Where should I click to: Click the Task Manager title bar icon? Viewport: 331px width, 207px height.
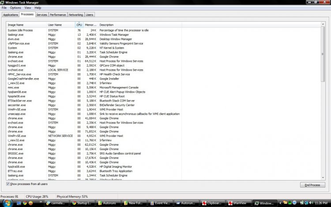2,2
